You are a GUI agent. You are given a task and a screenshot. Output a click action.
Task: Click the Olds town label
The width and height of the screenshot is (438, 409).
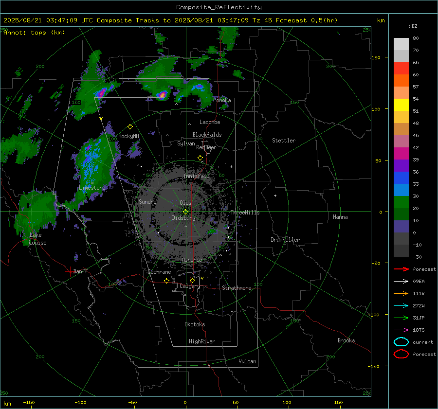point(185,203)
